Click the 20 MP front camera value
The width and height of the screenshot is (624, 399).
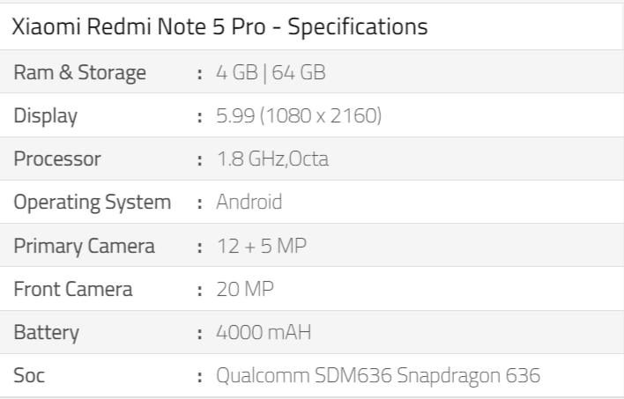point(245,289)
